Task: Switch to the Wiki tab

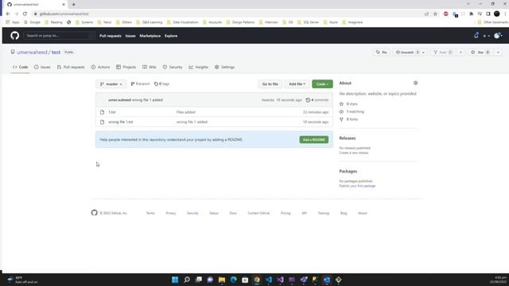Action: pyautogui.click(x=150, y=67)
